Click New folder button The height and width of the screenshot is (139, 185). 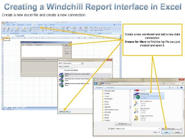click(110, 88)
